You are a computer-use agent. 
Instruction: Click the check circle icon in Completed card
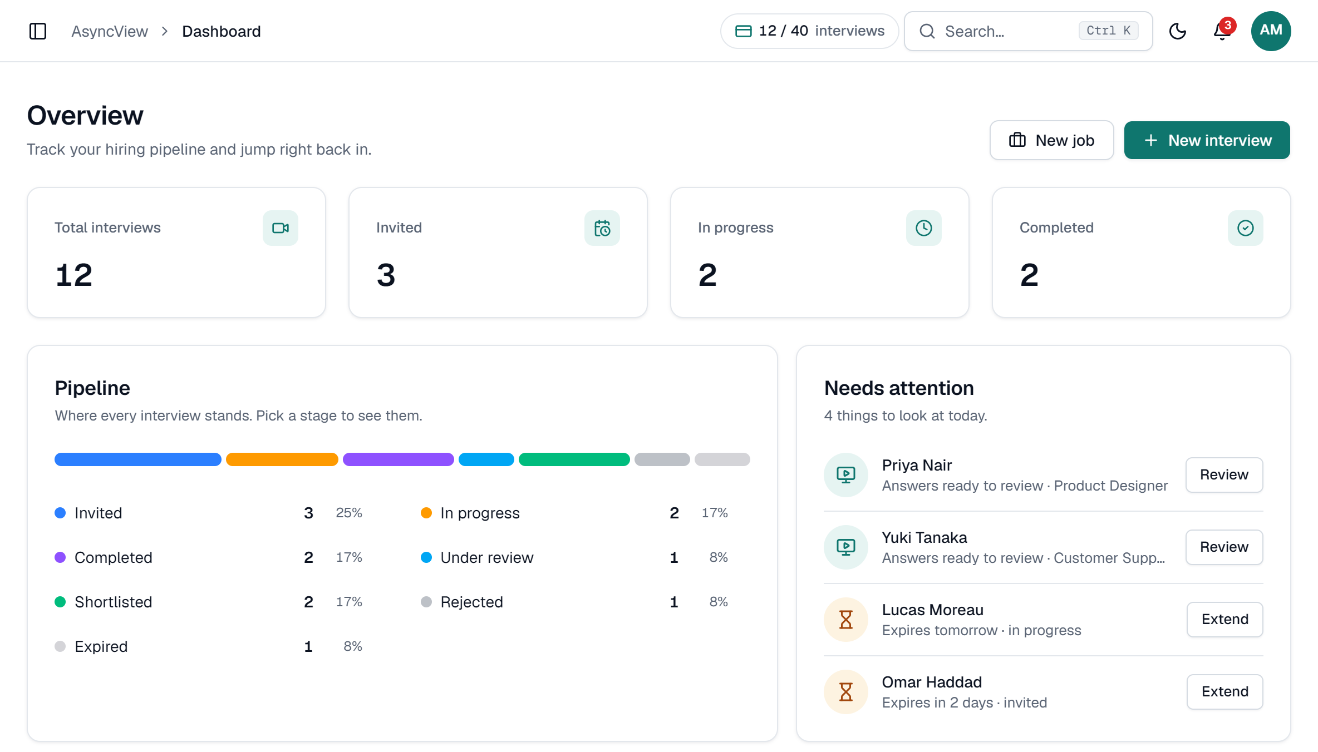(x=1246, y=228)
